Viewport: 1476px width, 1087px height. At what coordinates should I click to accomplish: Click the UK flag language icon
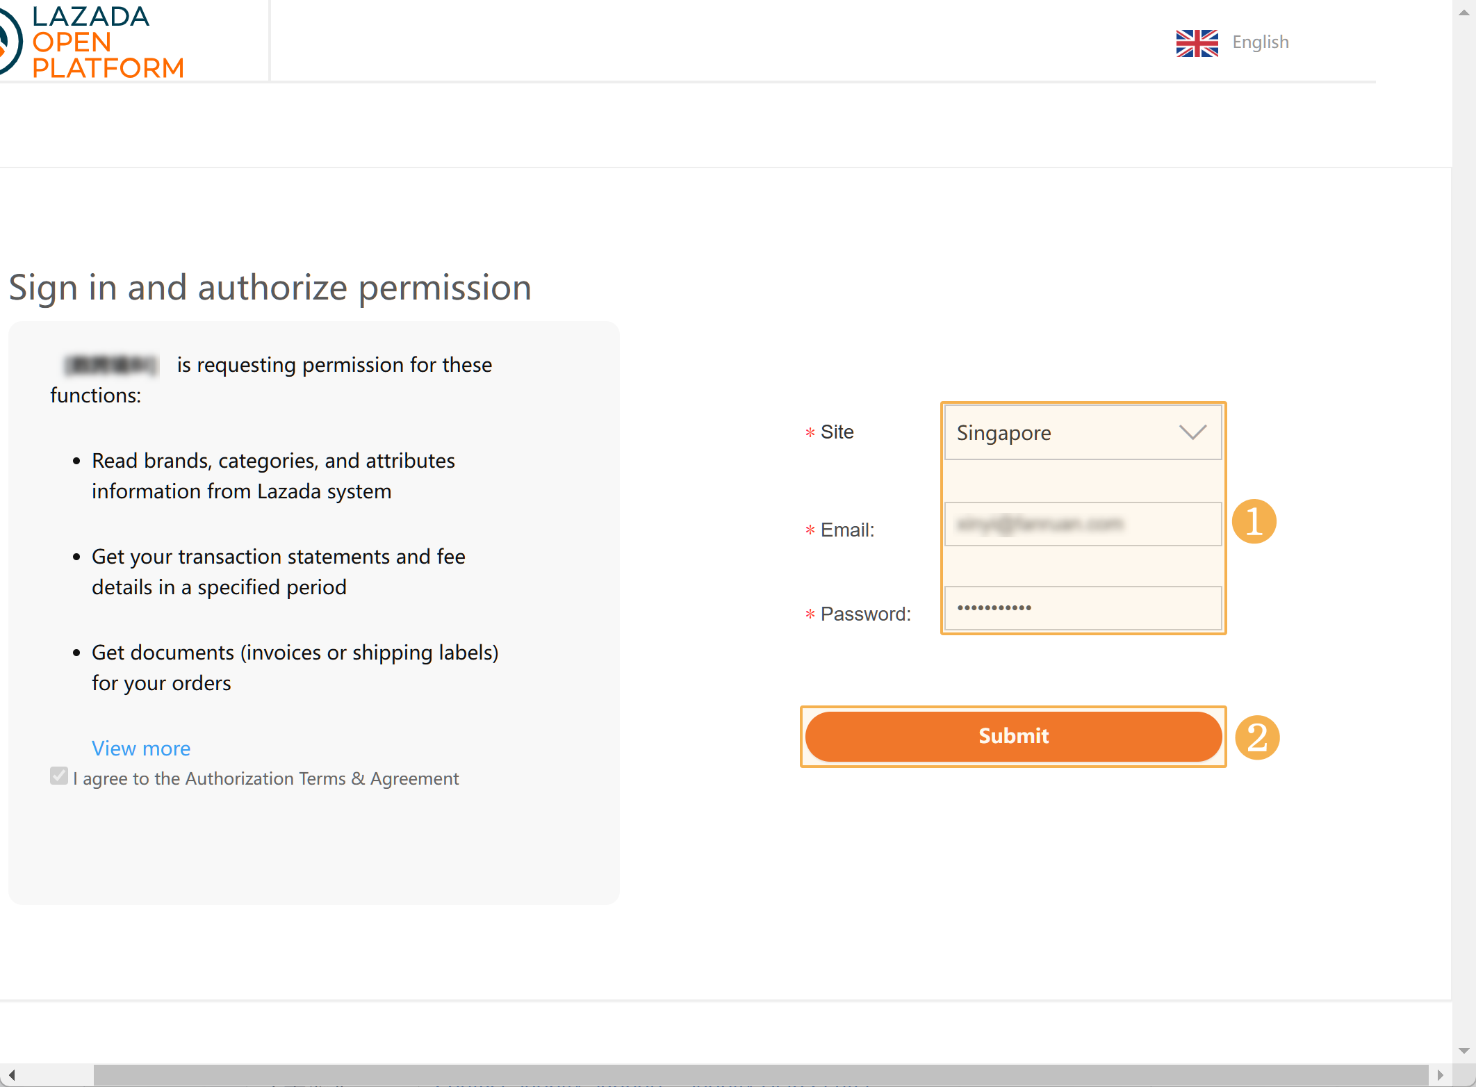point(1197,42)
